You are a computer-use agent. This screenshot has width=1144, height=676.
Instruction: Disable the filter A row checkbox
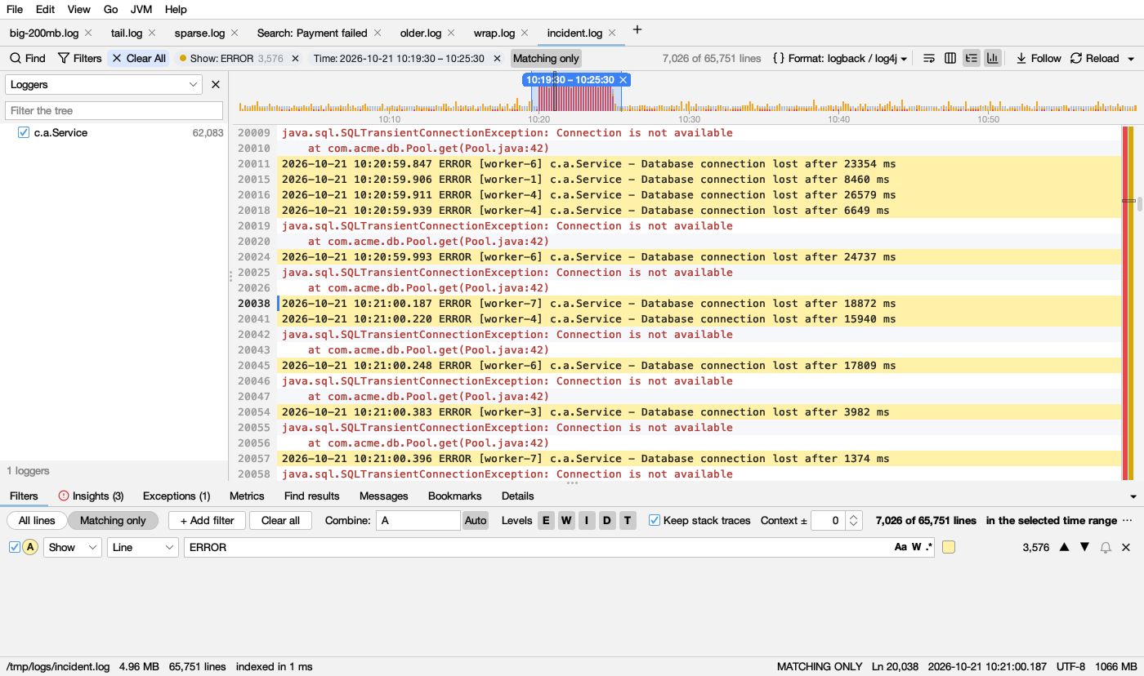pos(14,547)
